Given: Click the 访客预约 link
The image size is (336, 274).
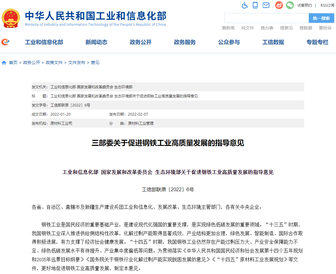Looking at the screenshot, I should [304, 5].
